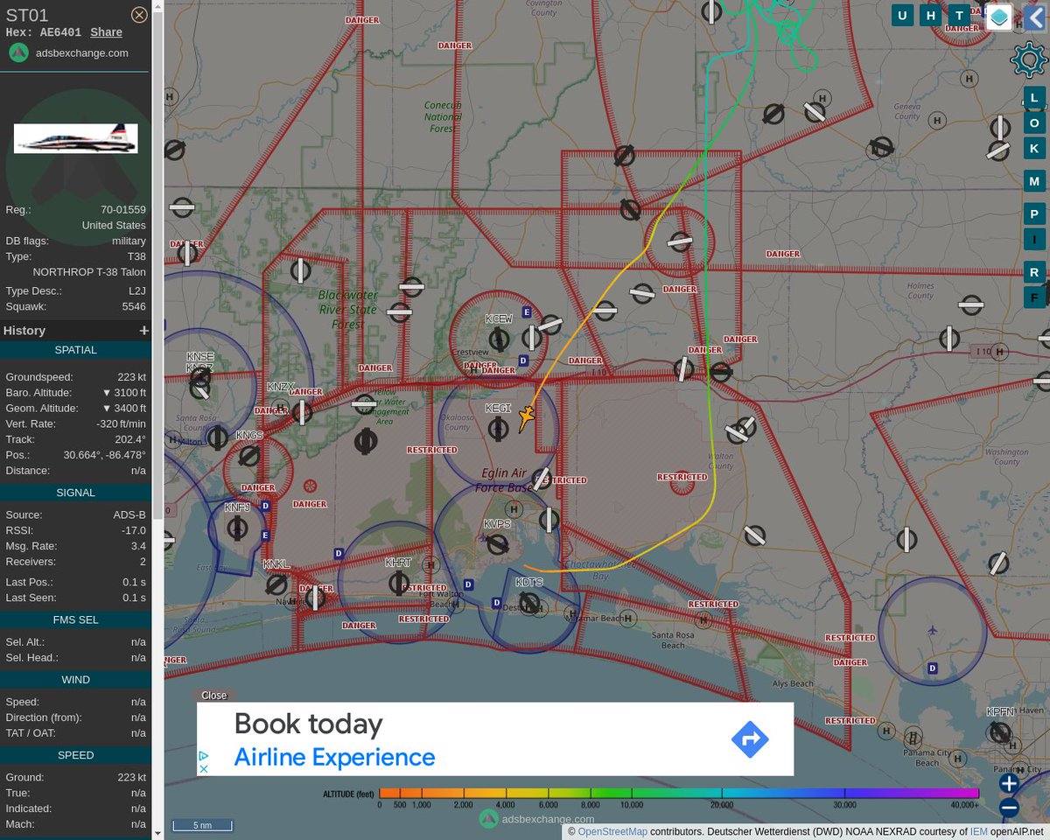This screenshot has width=1050, height=840.
Task: Click the adsbexchange.com logo in the sidebar
Action: click(18, 52)
